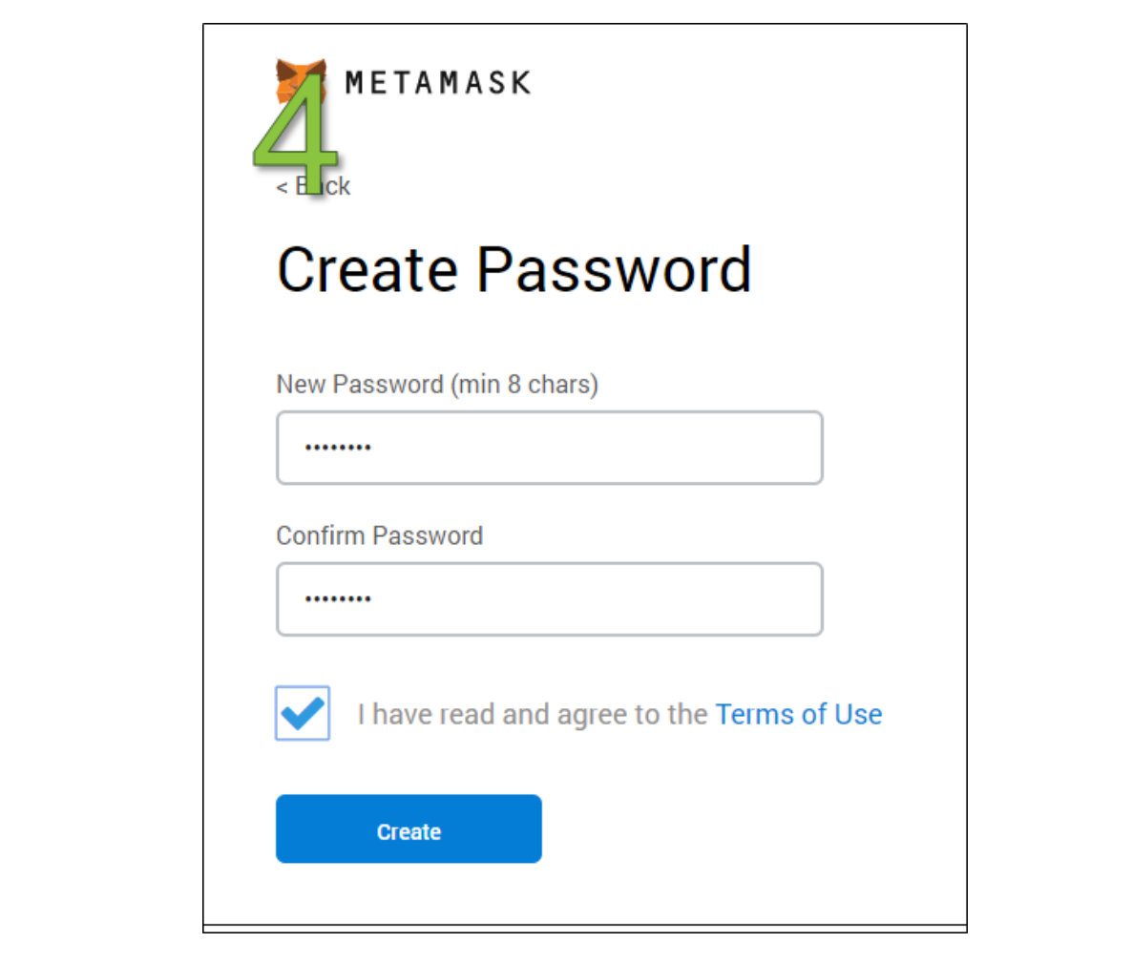Click the blue checkmark icon
The width and height of the screenshot is (1132, 964).
tap(303, 713)
